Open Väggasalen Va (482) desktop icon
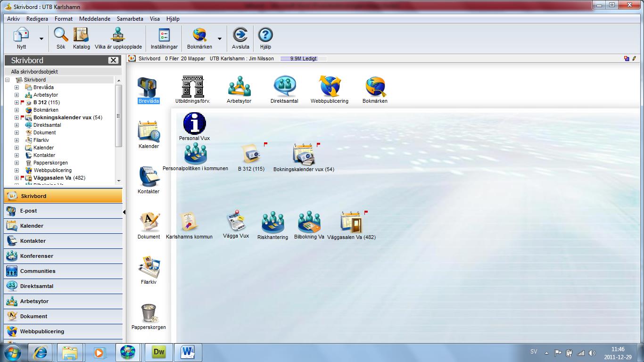This screenshot has width=644, height=362. pyautogui.click(x=351, y=226)
